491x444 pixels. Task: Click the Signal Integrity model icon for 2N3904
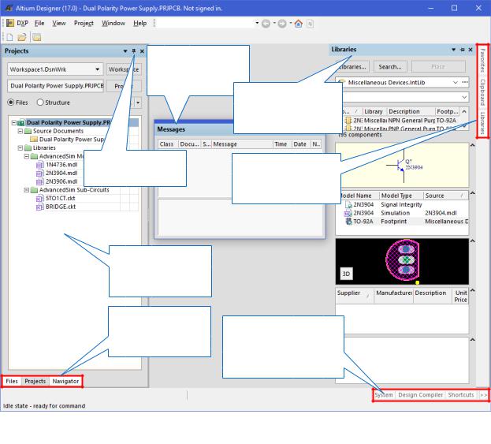[x=348, y=204]
